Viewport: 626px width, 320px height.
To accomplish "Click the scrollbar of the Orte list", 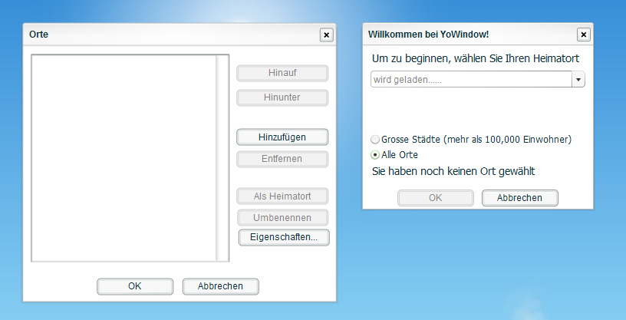I will (222, 158).
